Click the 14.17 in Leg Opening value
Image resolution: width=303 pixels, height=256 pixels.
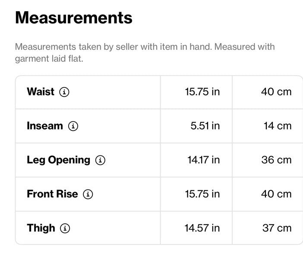[x=204, y=160]
